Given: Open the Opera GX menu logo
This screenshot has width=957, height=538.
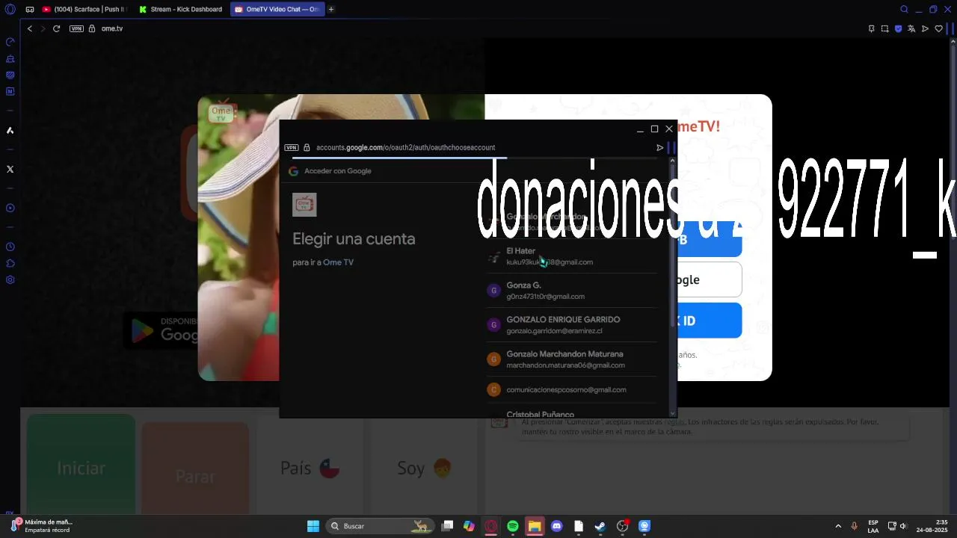Looking at the screenshot, I should pyautogui.click(x=10, y=10).
